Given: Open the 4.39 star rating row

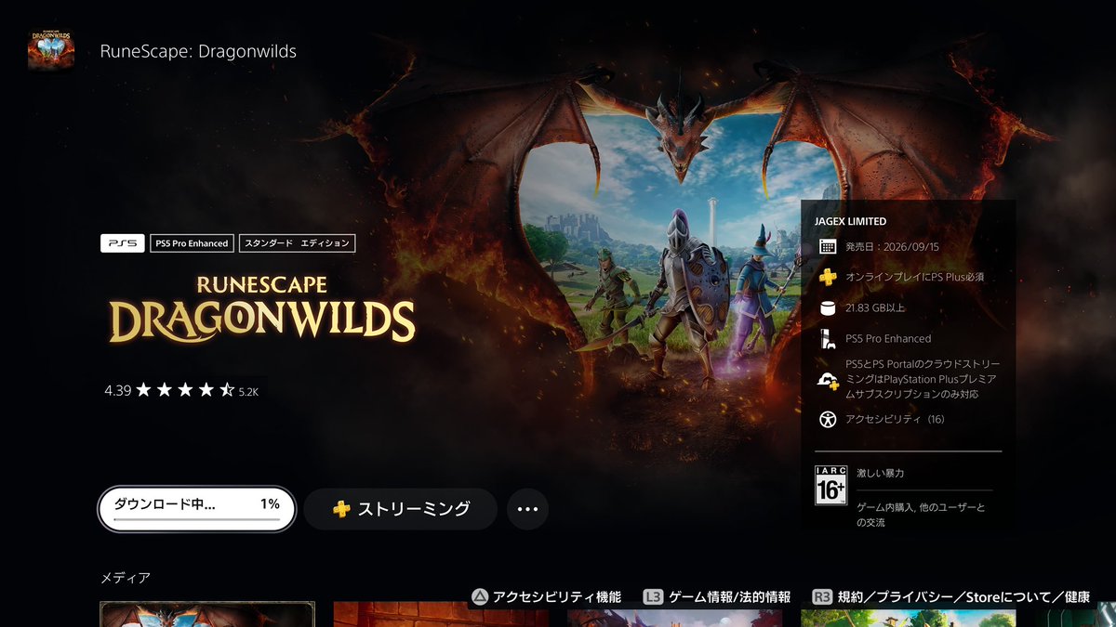Looking at the screenshot, I should click(x=181, y=390).
